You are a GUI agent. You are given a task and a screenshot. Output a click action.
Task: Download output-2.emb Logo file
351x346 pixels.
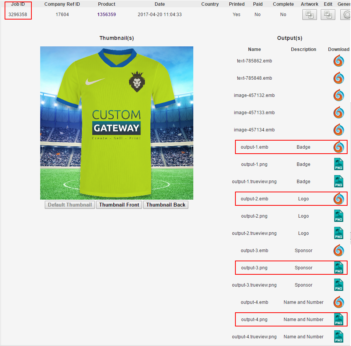338,199
